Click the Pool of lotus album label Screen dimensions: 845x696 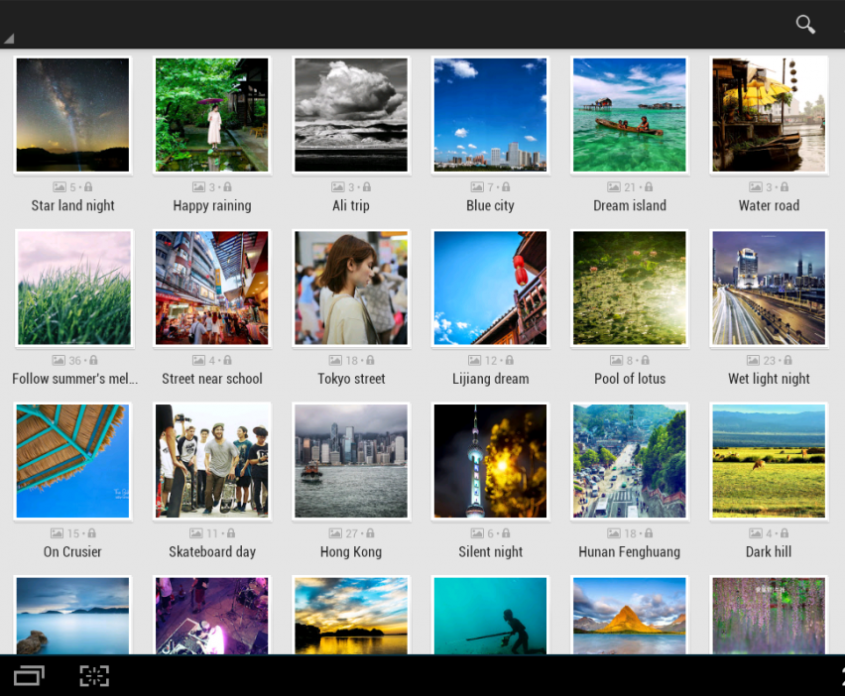pos(630,379)
